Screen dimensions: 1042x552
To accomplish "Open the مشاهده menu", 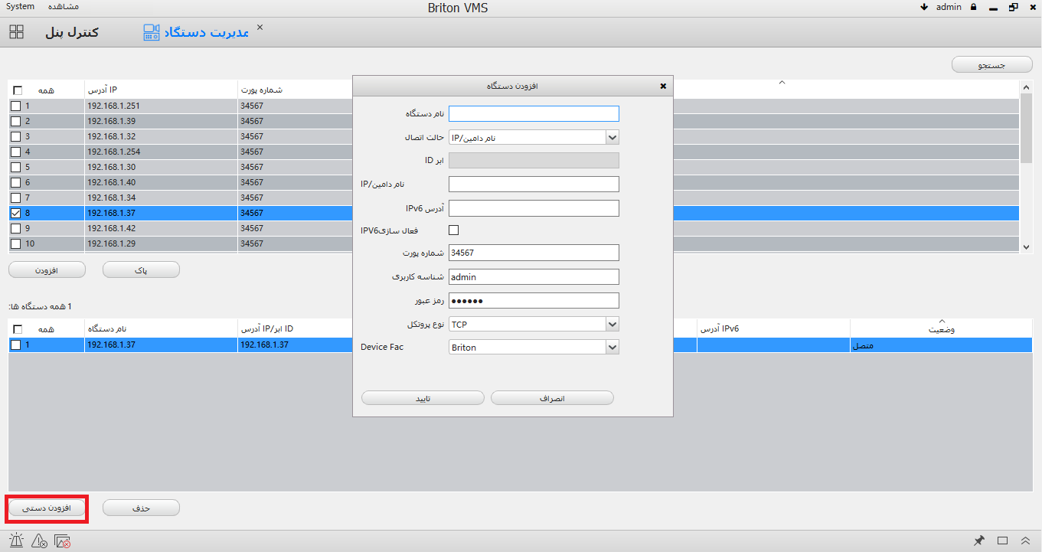I will pos(62,6).
